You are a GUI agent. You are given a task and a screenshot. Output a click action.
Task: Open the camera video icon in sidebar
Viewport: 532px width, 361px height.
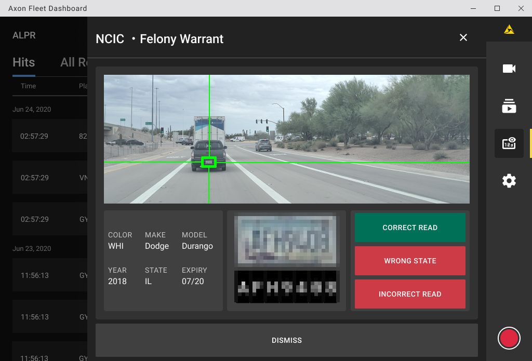coord(509,69)
